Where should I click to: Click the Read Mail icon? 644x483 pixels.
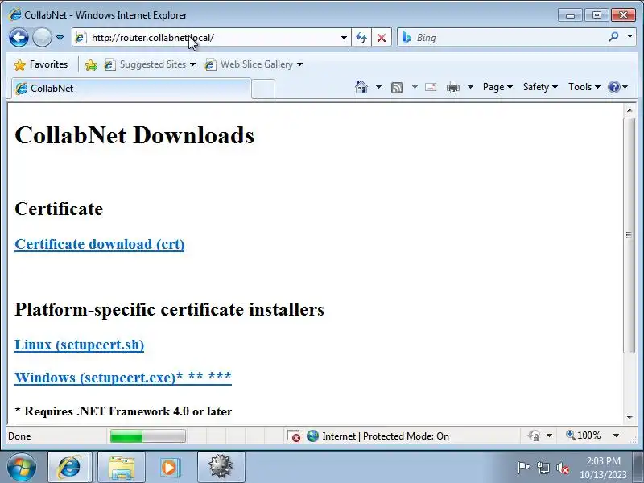tap(431, 87)
